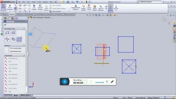The width and height of the screenshot is (176, 99).
Task: Enable For construction checkbox
Action: [x=9, y=48]
